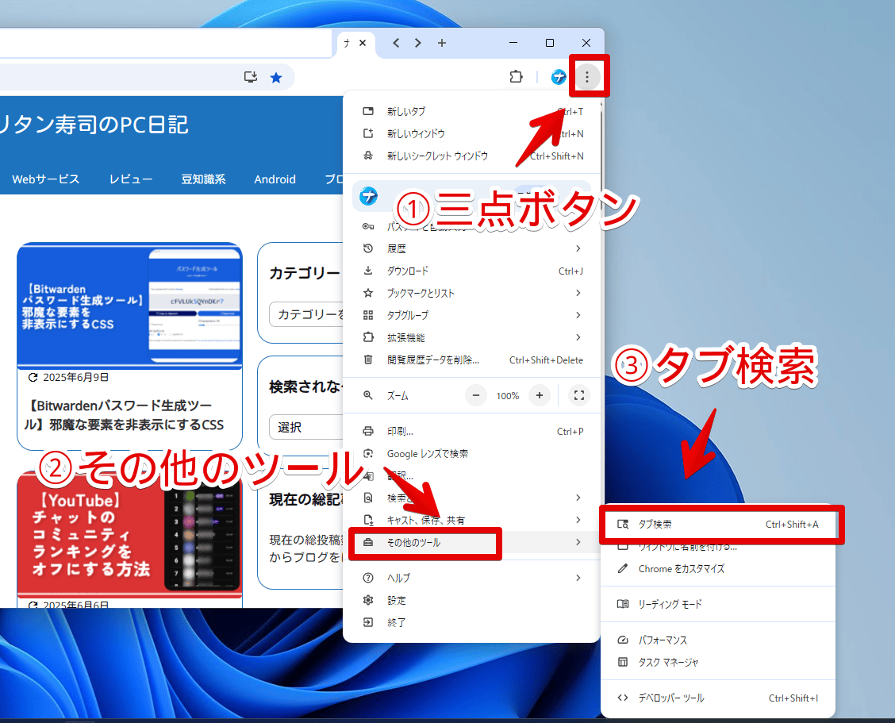Screen dimensions: 895x723
Task: Expand タブグループ submenu
Action: coord(471,315)
